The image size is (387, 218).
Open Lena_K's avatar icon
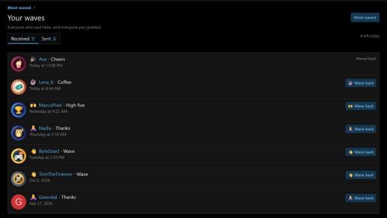pyautogui.click(x=19, y=87)
